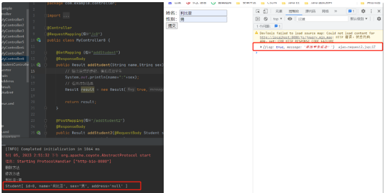Switch to the 控制台 (Console) tab

pos(294,11)
